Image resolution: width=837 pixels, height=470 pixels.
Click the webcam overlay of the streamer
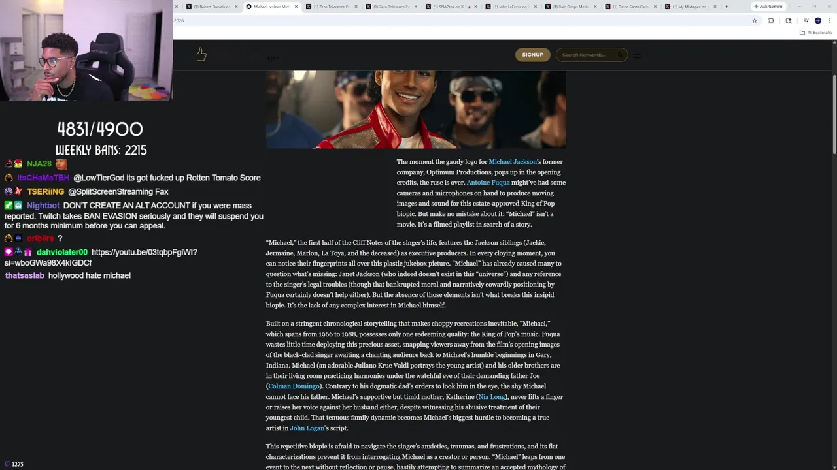[x=86, y=50]
